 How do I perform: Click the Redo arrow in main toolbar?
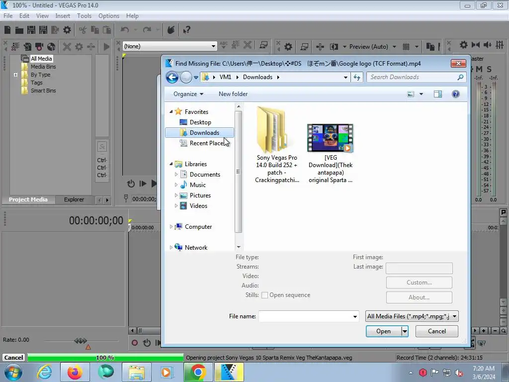coord(147,30)
